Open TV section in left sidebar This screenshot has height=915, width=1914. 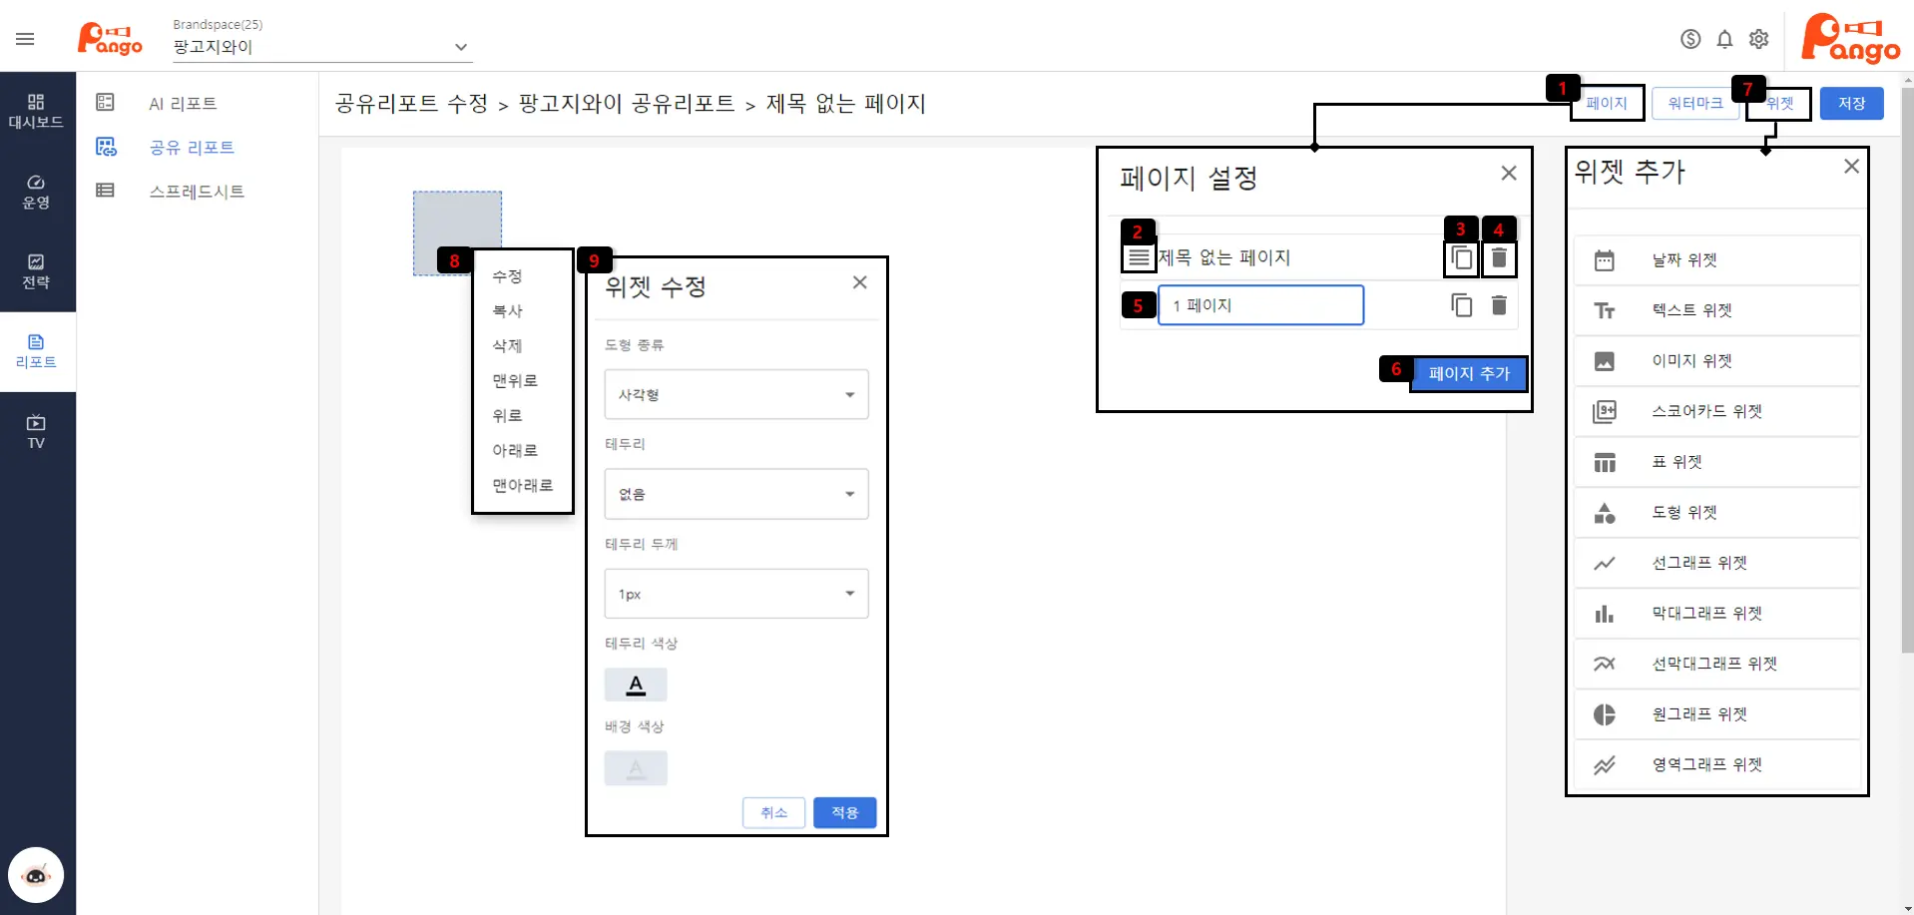tap(36, 432)
